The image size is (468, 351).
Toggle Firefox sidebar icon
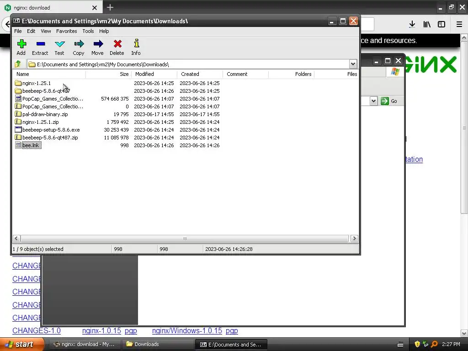coord(441,24)
